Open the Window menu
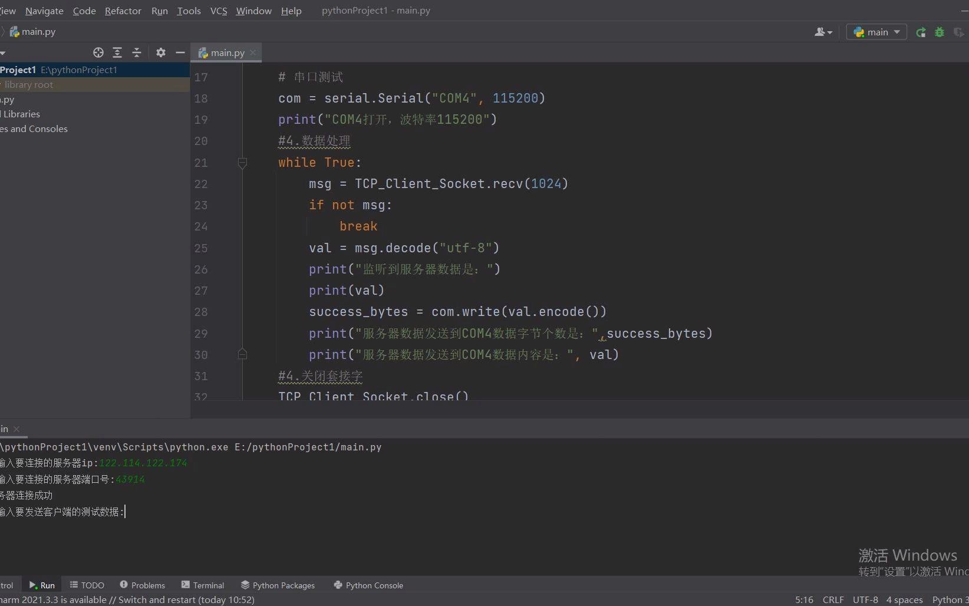This screenshot has height=606, width=969. 253,11
